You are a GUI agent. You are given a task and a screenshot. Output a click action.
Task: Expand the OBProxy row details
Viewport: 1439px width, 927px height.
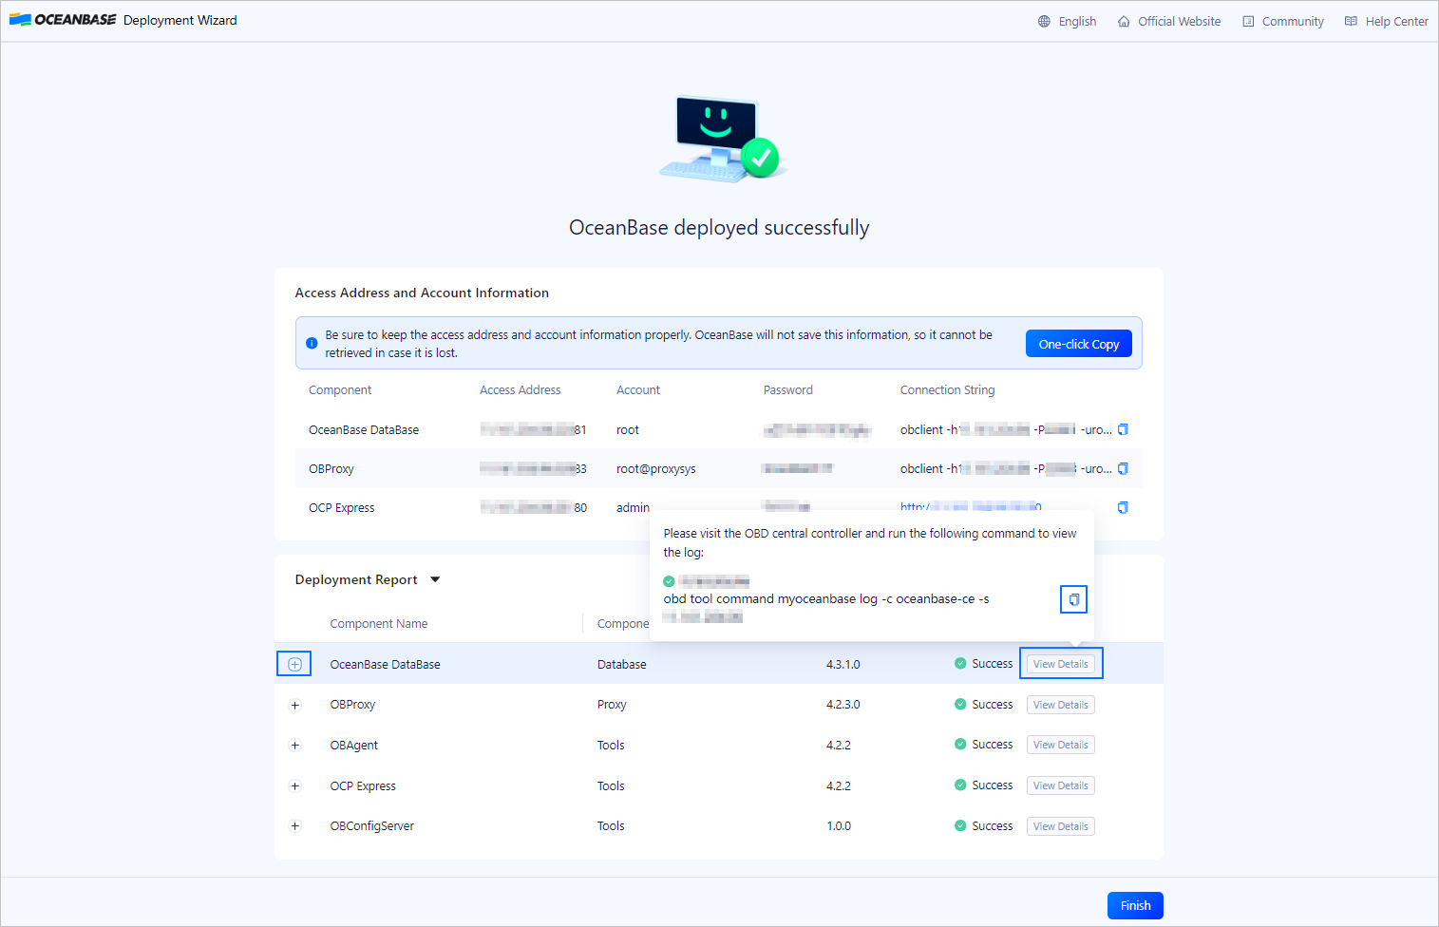coord(294,705)
